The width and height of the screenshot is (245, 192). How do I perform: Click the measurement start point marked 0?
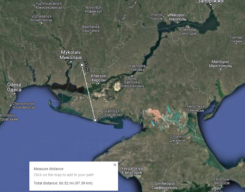point(95,120)
